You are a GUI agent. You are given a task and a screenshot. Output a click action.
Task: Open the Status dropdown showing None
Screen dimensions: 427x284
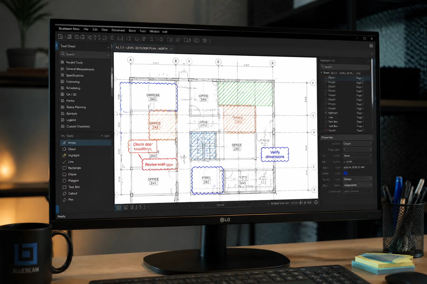pyautogui.click(x=357, y=156)
